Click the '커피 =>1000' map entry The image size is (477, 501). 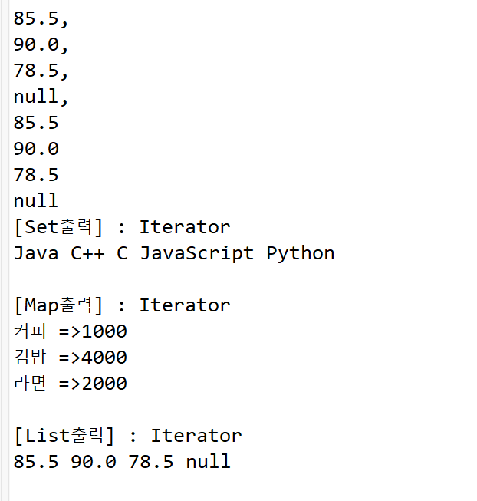click(x=71, y=331)
